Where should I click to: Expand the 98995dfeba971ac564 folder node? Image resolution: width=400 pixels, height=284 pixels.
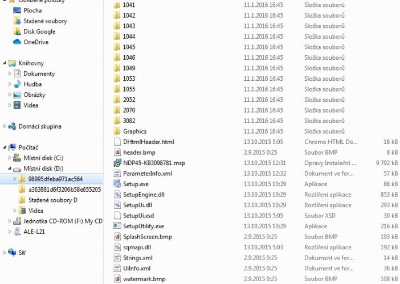(15, 179)
